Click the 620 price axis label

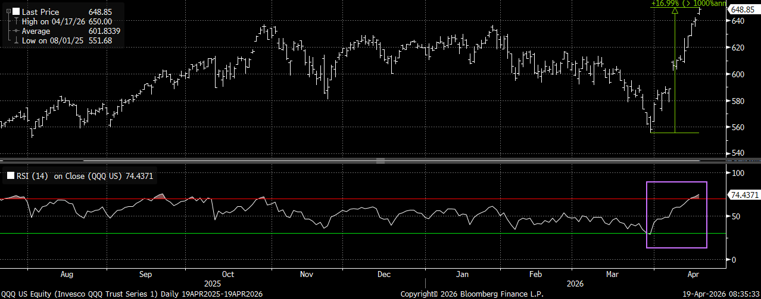click(737, 48)
